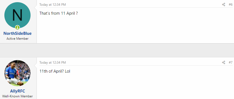The image size is (234, 99).
Task: Click the Well-Known Member title label
Action: coord(17,96)
